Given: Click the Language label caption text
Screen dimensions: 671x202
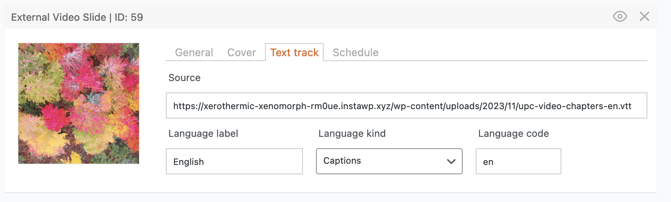Looking at the screenshot, I should coord(203,134).
